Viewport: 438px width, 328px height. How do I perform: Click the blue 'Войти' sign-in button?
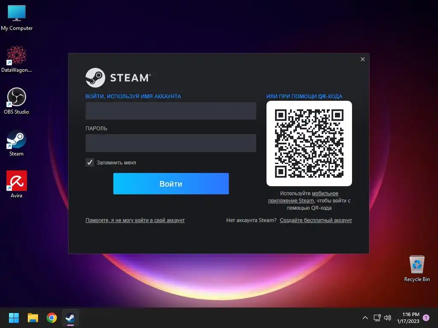(171, 184)
